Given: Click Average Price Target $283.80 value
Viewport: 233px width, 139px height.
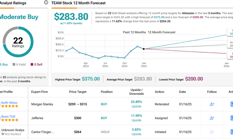Looking at the screenshot, I should tap(143, 79).
